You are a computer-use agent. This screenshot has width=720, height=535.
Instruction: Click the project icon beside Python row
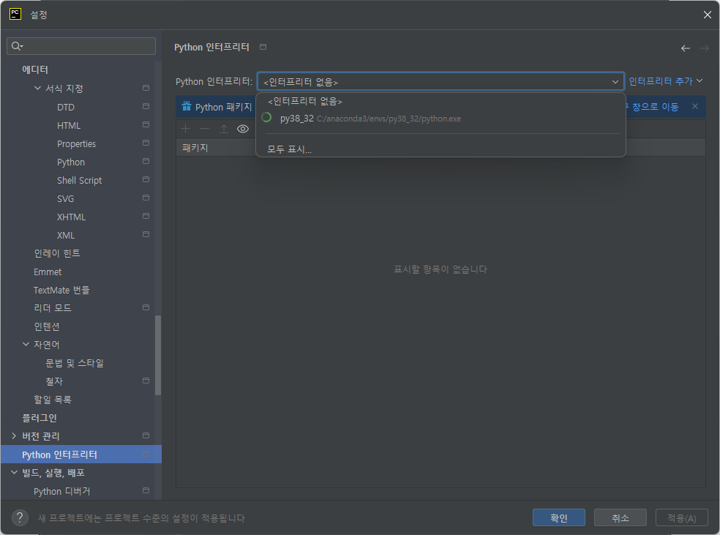click(146, 161)
